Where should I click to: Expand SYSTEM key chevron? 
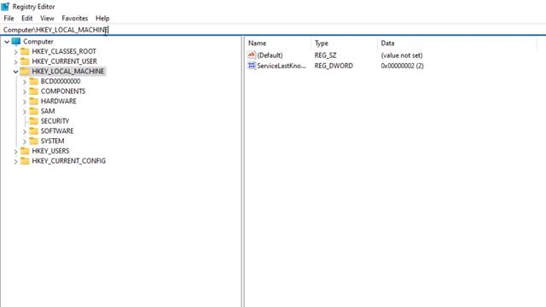pos(25,142)
